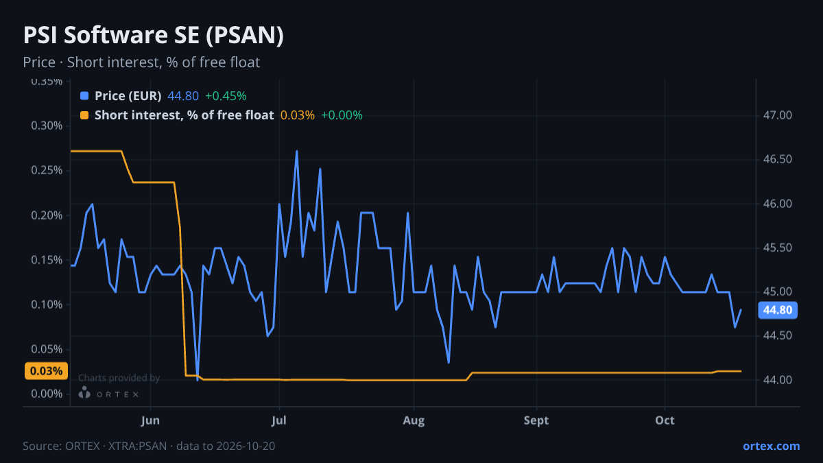Click the 47.00 right axis label
Screen dimensions: 823x463
[777, 115]
